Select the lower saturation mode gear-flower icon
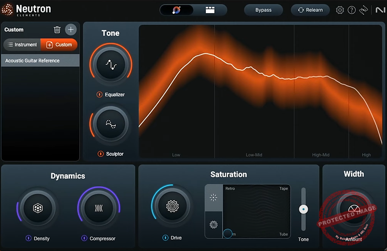The width and height of the screenshot is (387, 251). [214, 225]
